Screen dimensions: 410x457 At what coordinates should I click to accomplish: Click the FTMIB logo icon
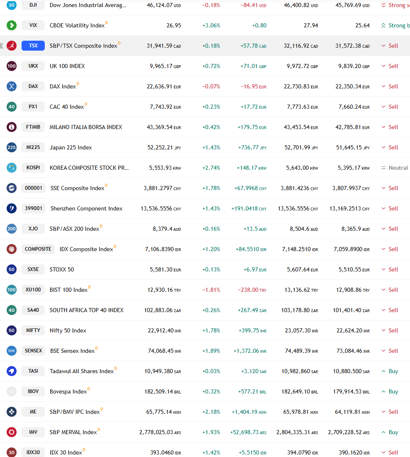12,127
